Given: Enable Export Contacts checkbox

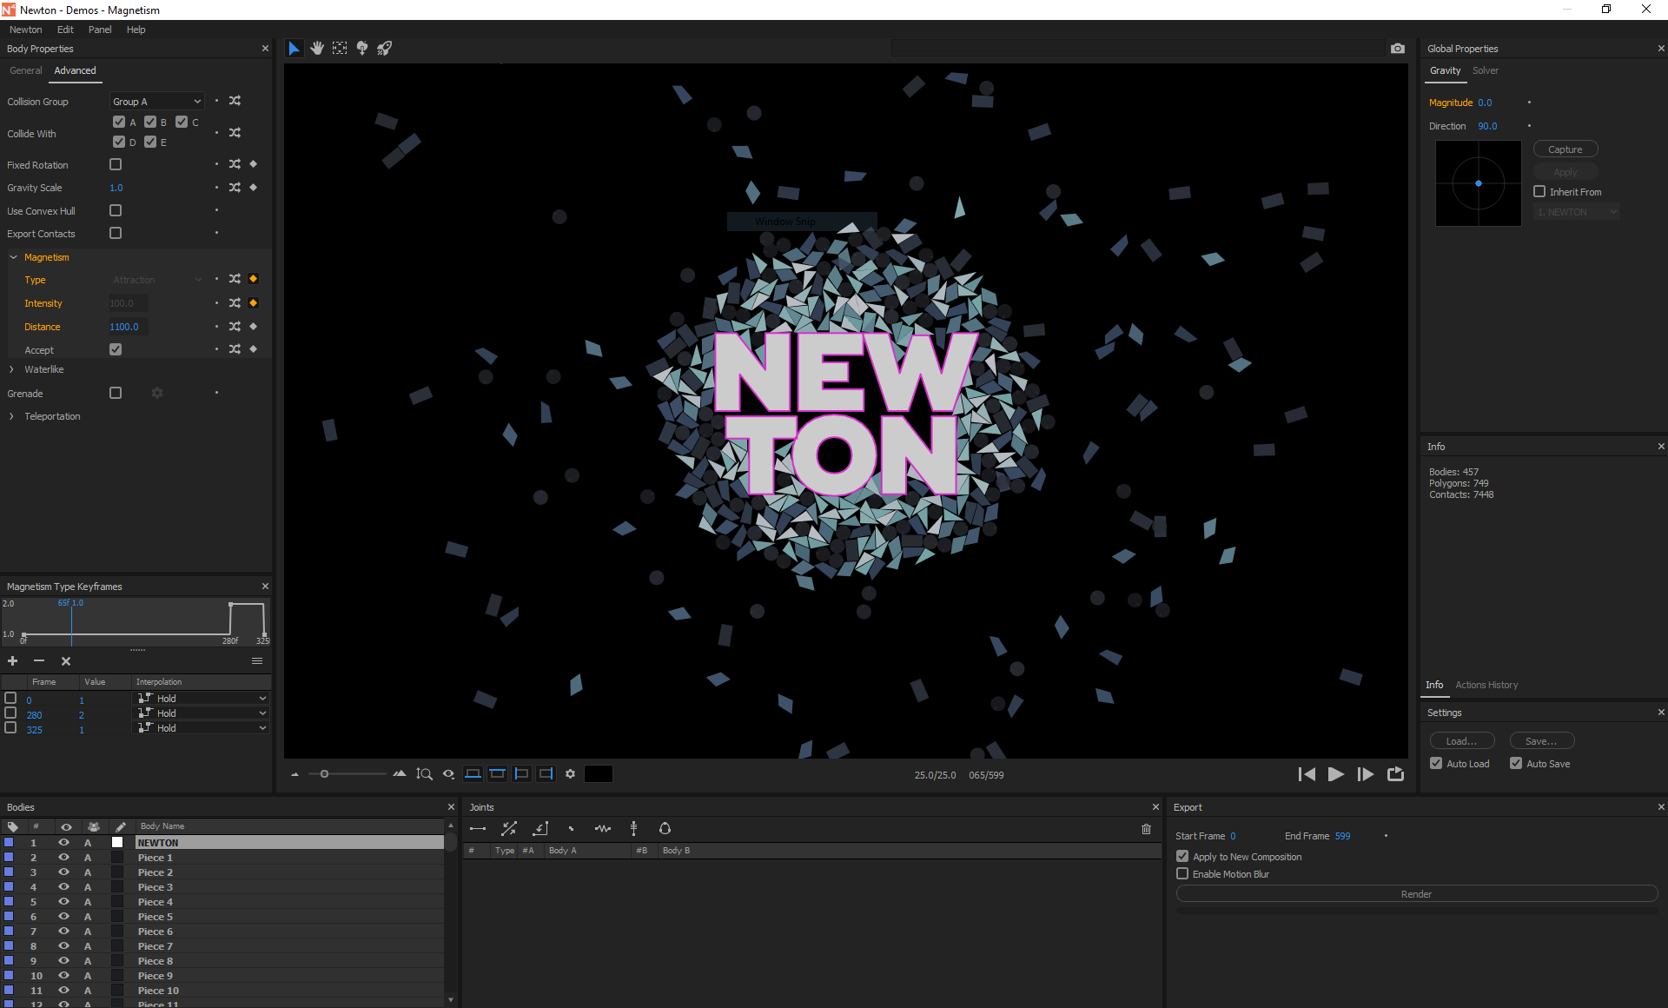Looking at the screenshot, I should point(116,233).
